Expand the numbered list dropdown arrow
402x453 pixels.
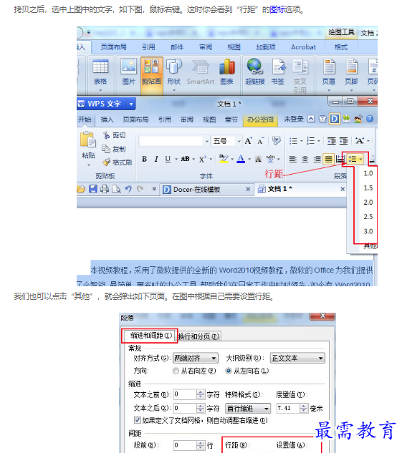(319, 141)
